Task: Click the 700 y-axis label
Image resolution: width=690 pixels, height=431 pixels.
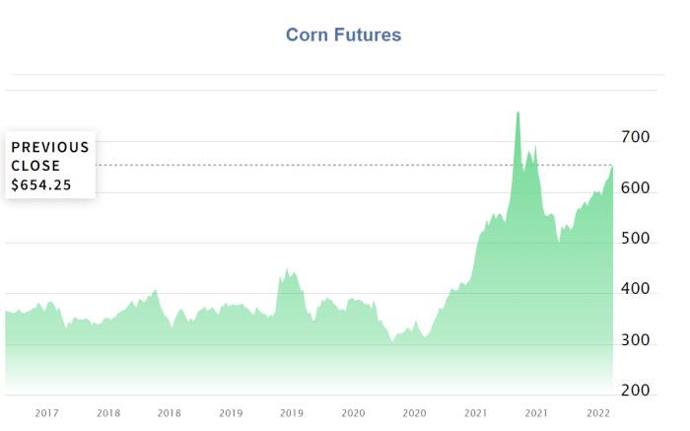Action: pyautogui.click(x=636, y=138)
